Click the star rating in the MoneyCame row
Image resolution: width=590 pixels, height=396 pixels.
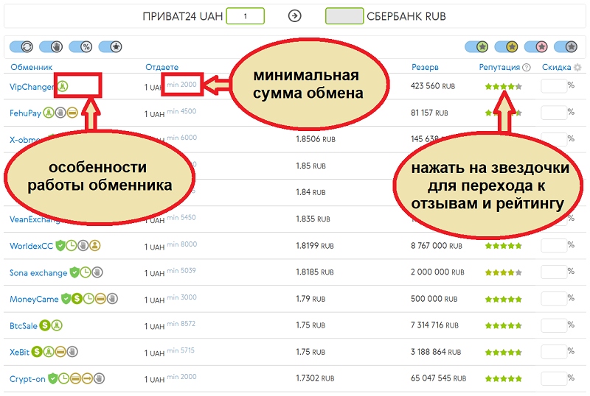coord(504,300)
